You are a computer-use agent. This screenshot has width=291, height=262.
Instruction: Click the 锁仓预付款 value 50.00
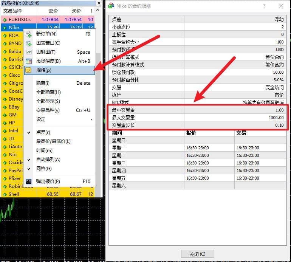coord(279,72)
